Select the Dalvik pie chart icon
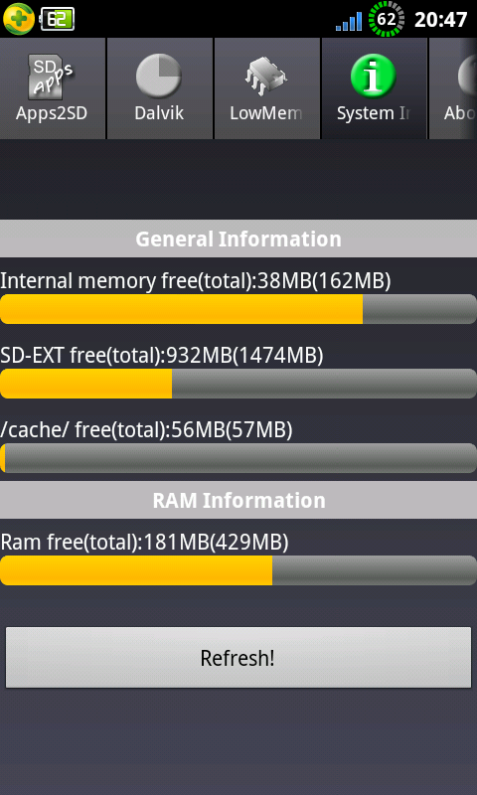 pos(159,77)
